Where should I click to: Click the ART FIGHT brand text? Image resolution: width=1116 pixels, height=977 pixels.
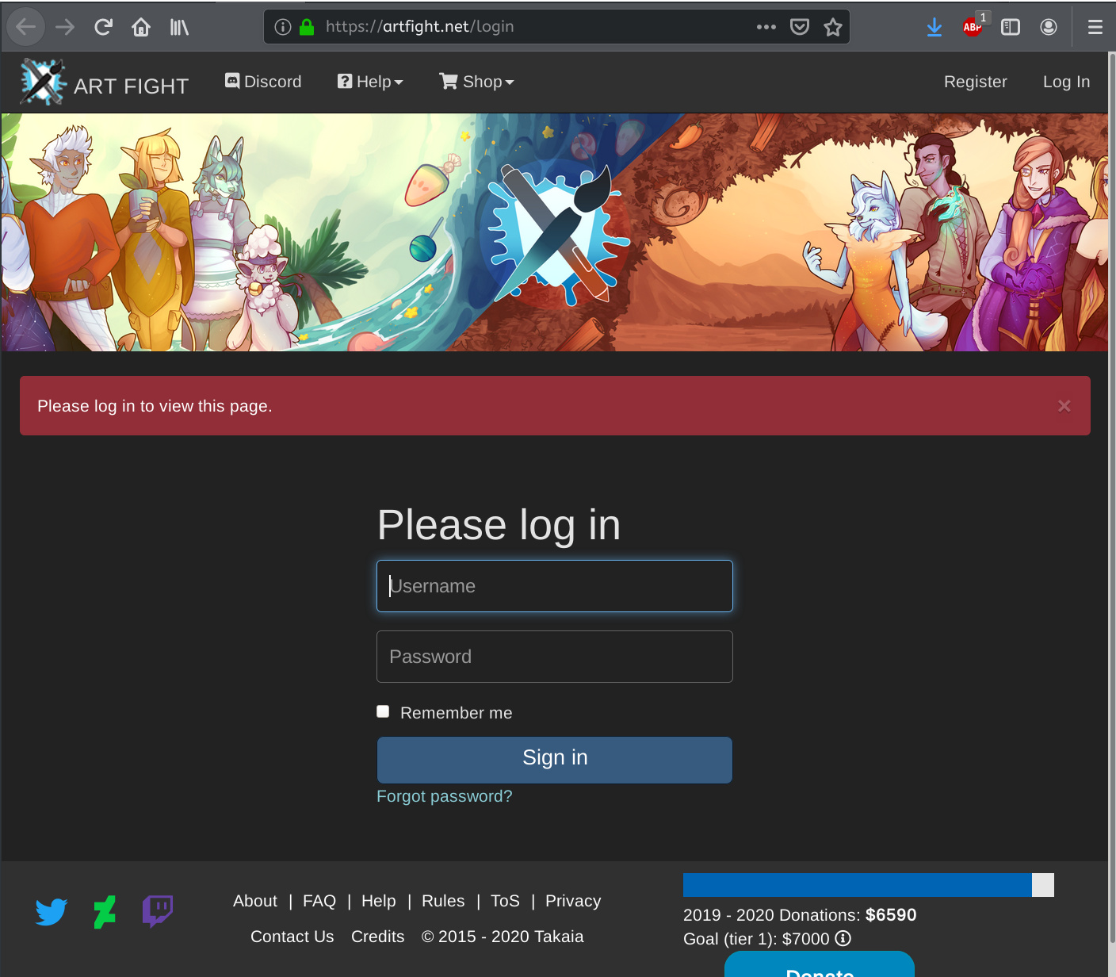[x=132, y=86]
